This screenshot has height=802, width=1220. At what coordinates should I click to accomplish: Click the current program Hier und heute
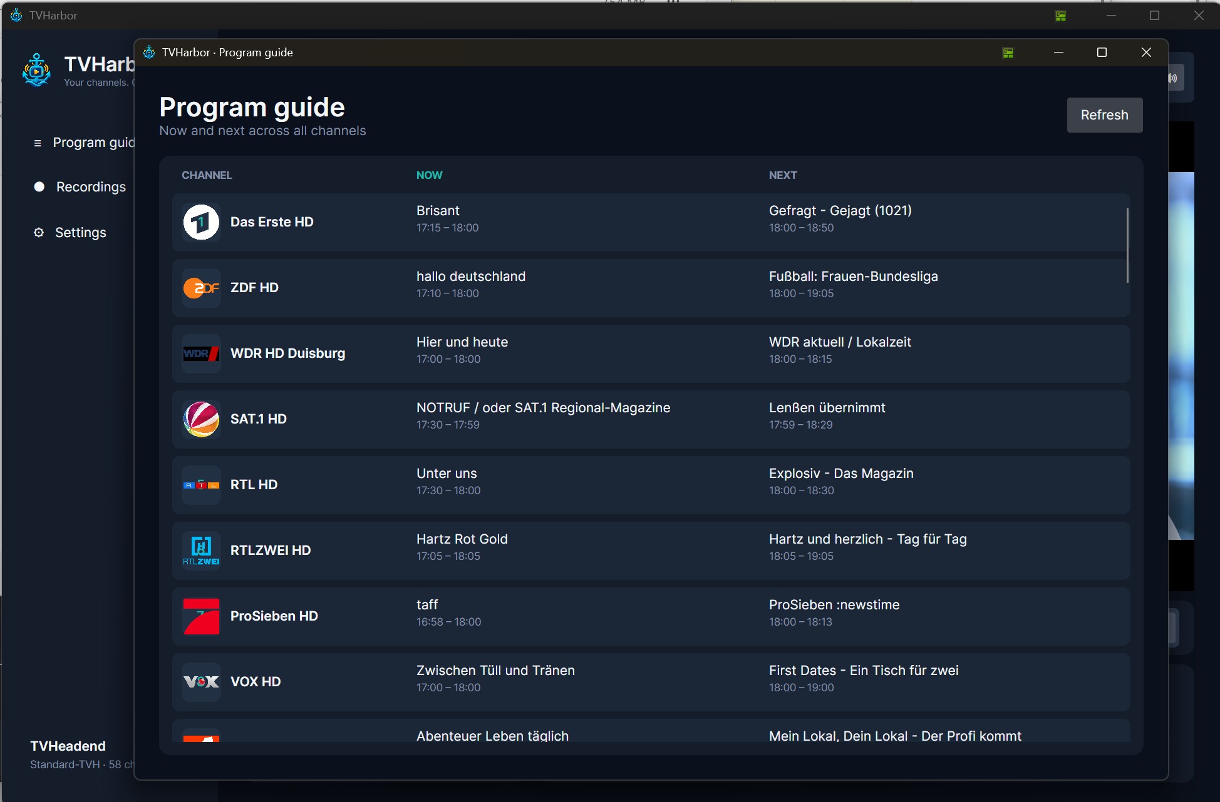[x=462, y=342]
